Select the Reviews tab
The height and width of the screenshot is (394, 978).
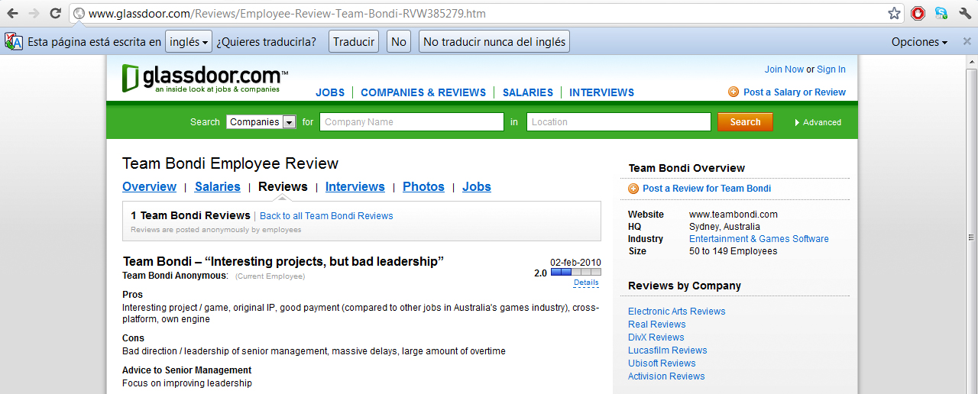(283, 187)
